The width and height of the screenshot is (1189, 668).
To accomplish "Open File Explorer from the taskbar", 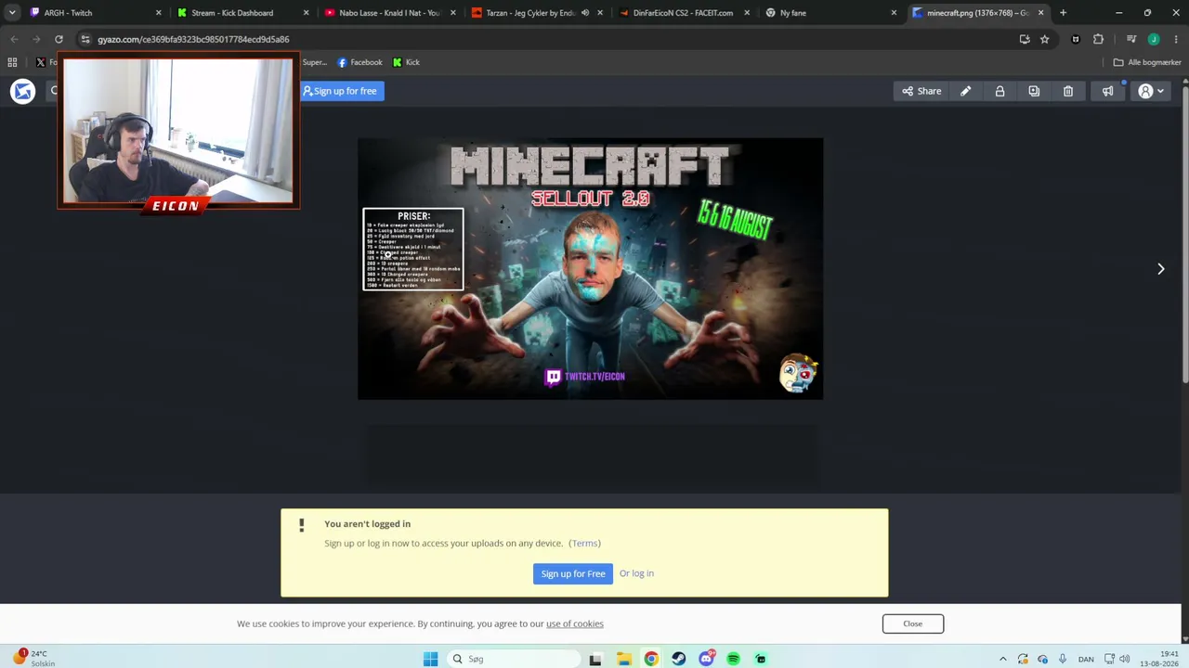I will point(623,659).
